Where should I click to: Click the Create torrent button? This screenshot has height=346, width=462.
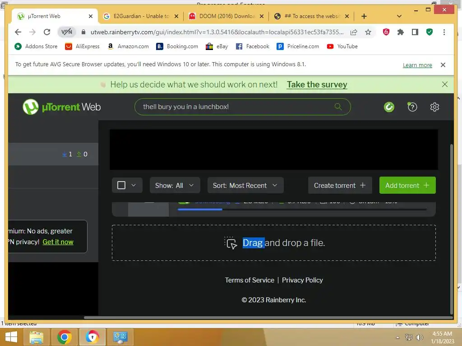point(340,185)
